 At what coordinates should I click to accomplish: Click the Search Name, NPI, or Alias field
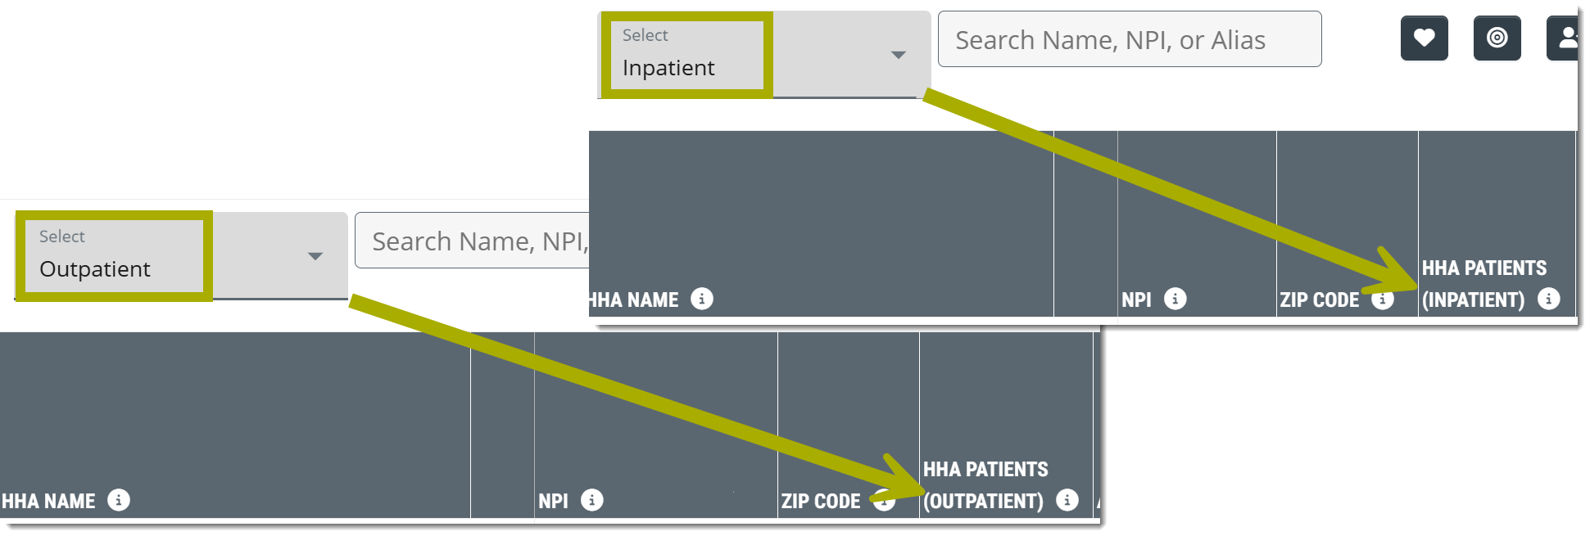point(1128,39)
